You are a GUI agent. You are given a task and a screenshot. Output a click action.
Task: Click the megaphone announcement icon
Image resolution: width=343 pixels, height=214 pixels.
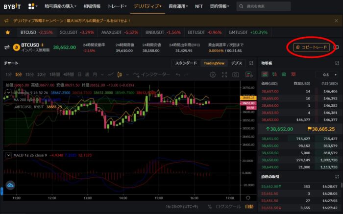tap(6, 21)
